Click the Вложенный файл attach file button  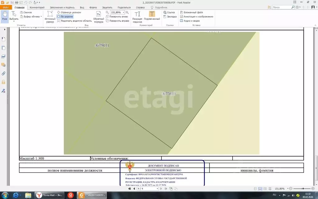click(193, 12)
